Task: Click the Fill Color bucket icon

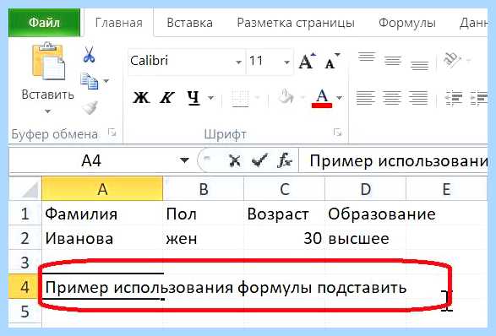Action: pyautogui.click(x=286, y=97)
